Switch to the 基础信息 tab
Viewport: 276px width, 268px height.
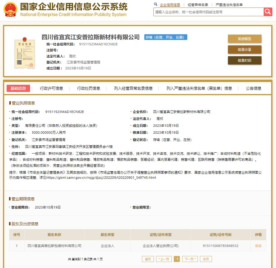tap(18, 88)
